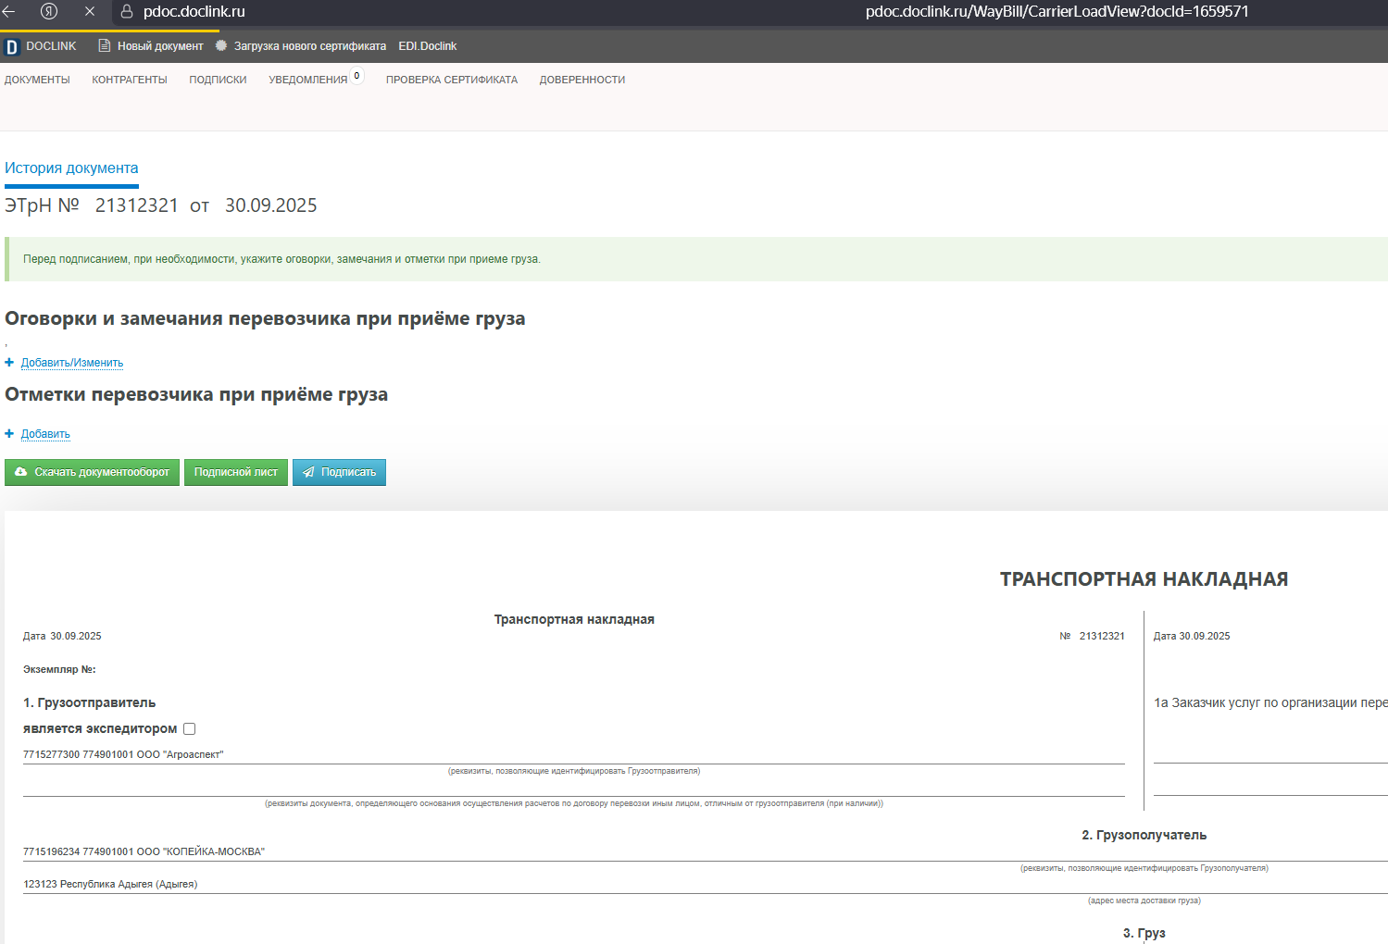Click shipper text '7715277300 774901001 ООО "Агроаспект"'
This screenshot has width=1388, height=944.
123,754
